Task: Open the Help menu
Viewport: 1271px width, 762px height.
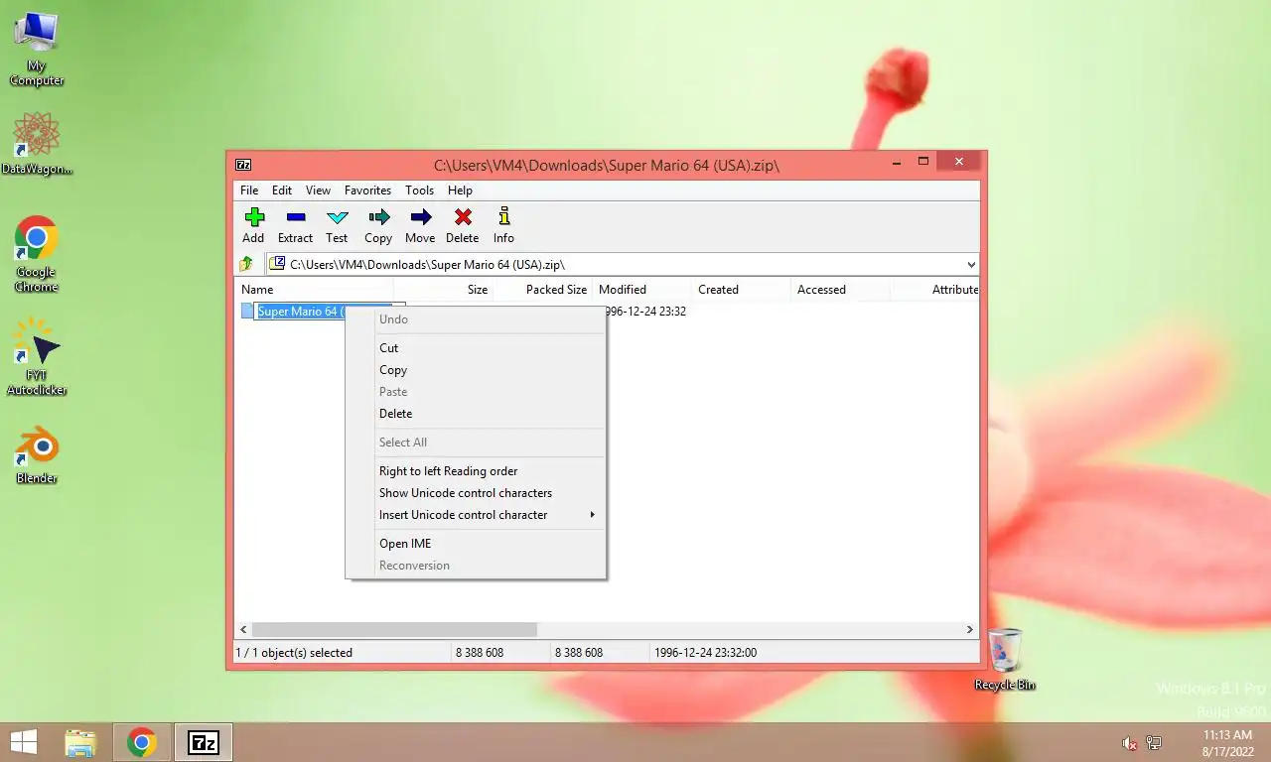Action: click(x=460, y=190)
